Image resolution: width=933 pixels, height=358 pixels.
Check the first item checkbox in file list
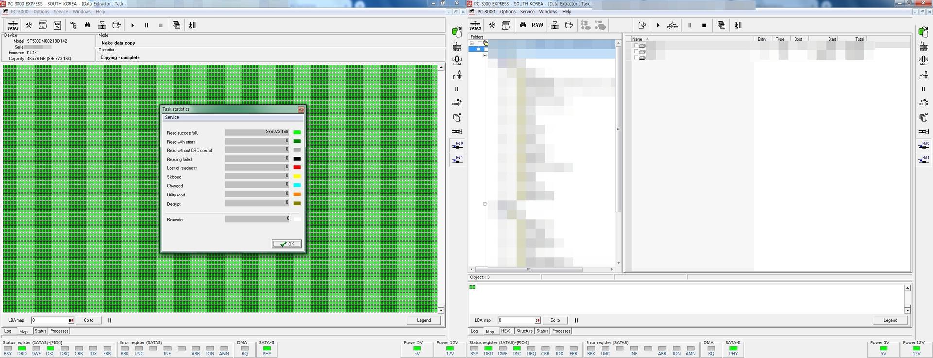tap(636, 46)
